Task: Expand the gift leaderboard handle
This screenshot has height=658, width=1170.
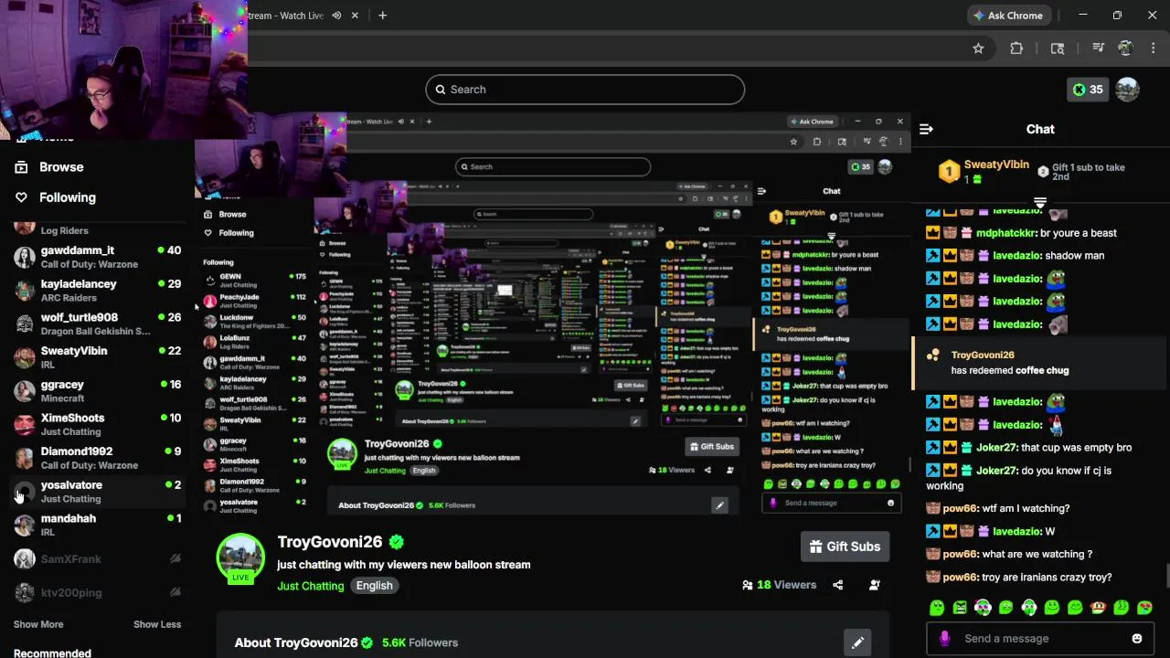Action: coord(1040,202)
